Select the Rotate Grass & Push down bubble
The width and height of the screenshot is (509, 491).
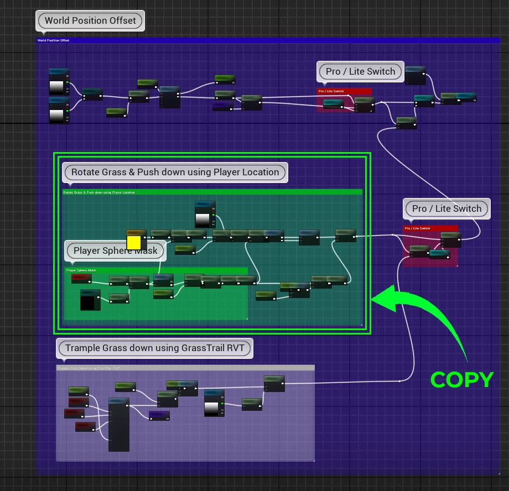click(175, 172)
